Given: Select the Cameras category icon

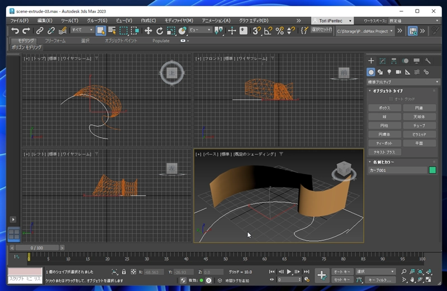Looking at the screenshot, I should (x=398, y=72).
